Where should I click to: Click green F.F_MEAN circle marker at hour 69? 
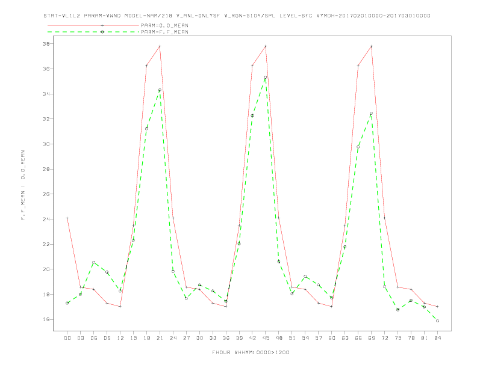click(x=372, y=113)
